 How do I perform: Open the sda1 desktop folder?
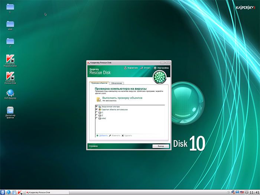(x=10, y=26)
